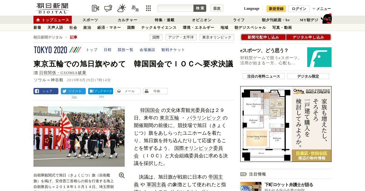Send the article by メール

pyautogui.click(x=128, y=91)
